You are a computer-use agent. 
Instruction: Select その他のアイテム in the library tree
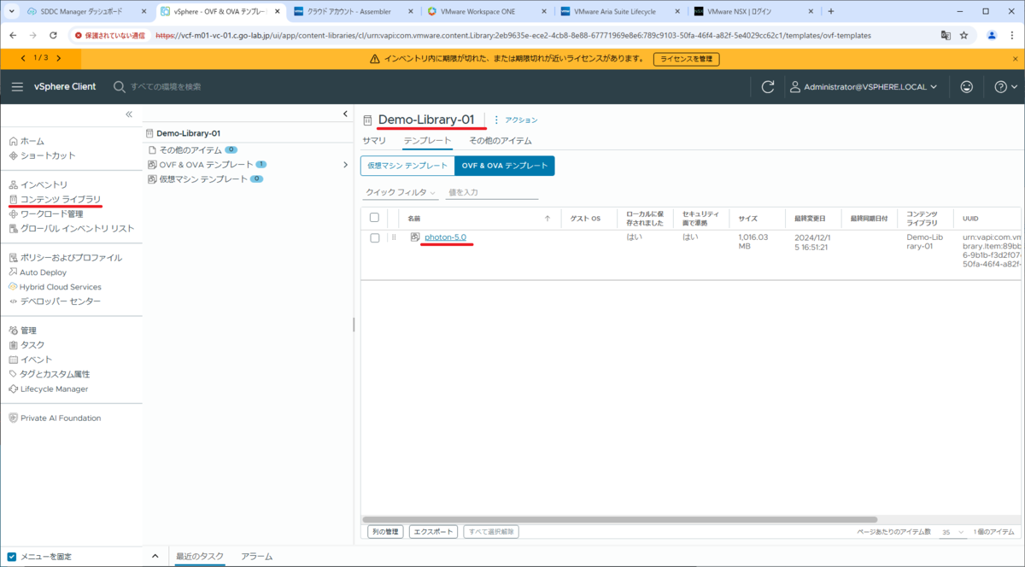[x=192, y=150]
